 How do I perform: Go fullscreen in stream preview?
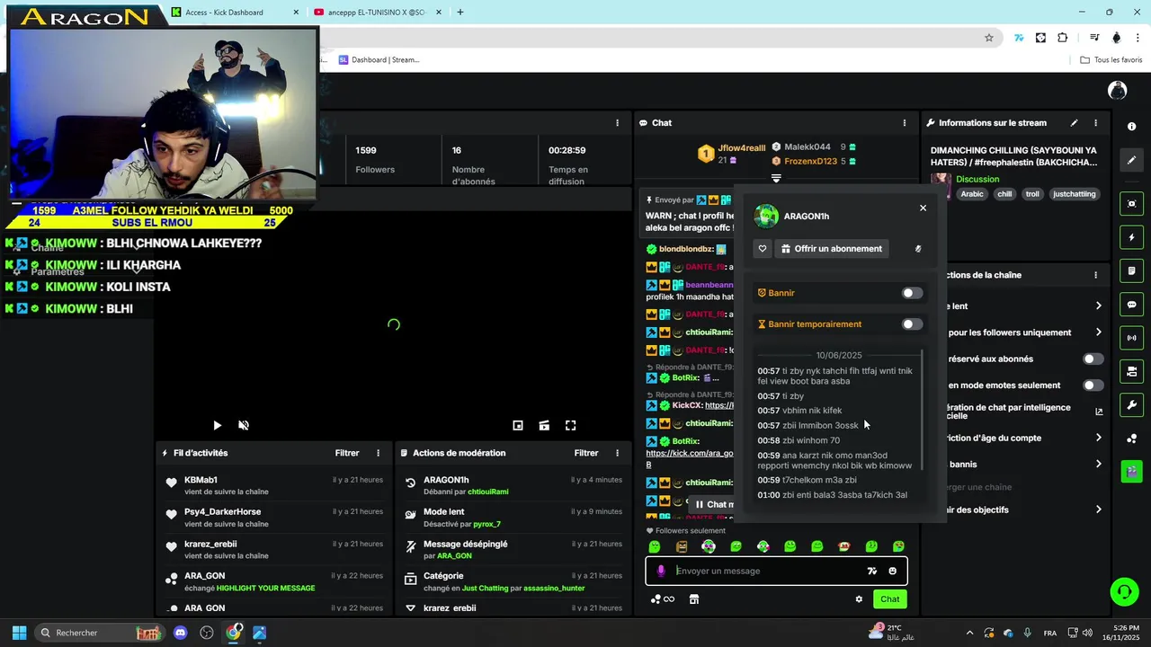[x=570, y=425]
